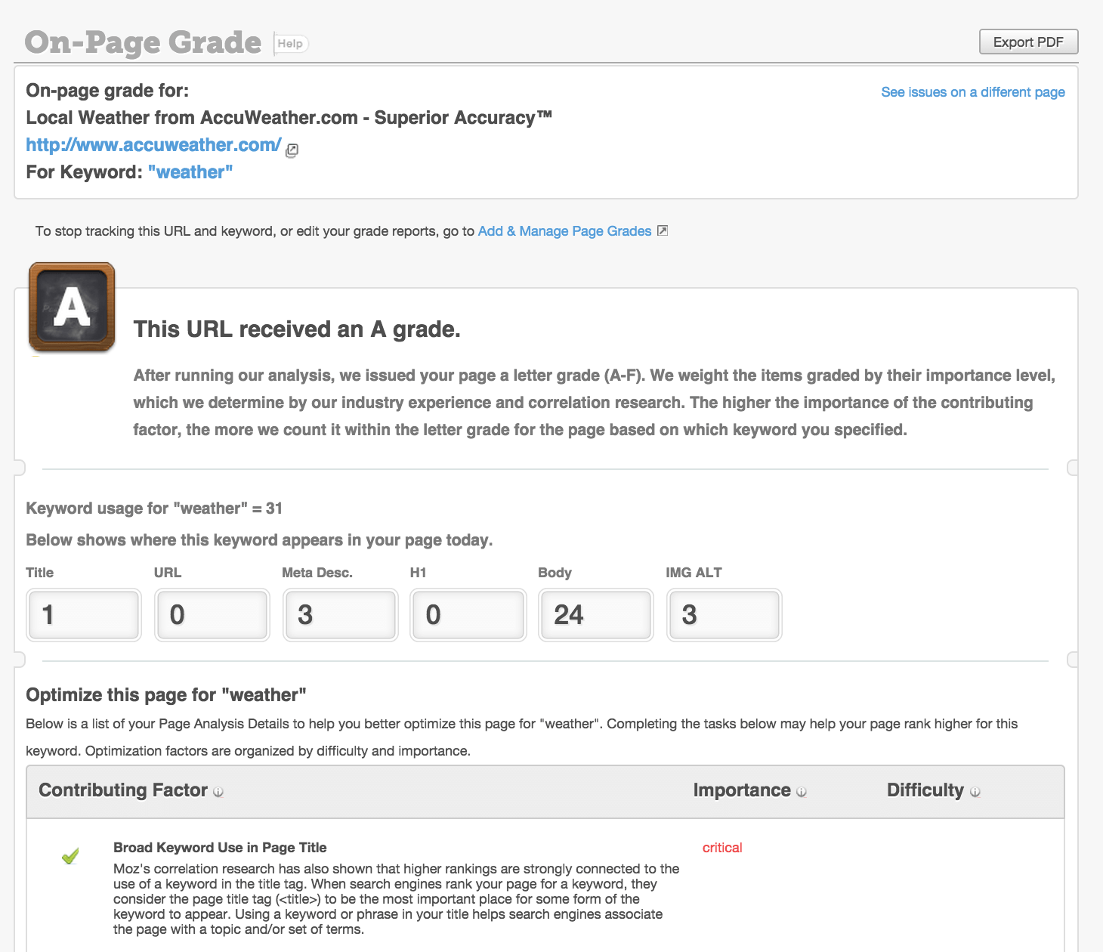Screen dimensions: 1103x952
Task: Open the accuweather.com URL link
Action: [x=153, y=144]
